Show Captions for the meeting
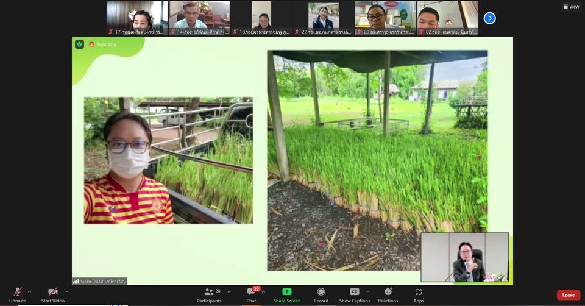Screen dimensions: 585x306 click(355, 295)
